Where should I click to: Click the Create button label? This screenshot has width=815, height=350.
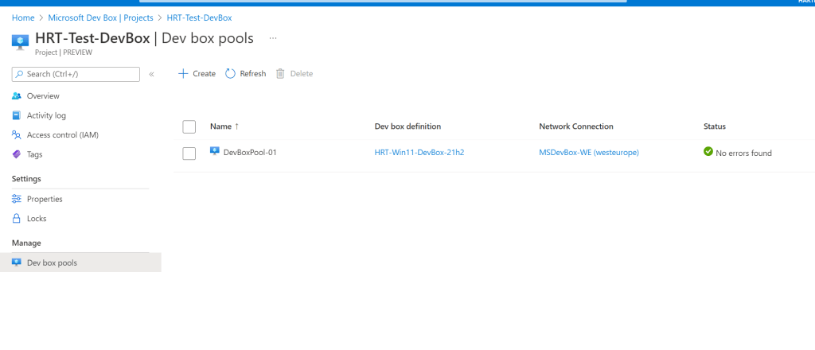(205, 74)
